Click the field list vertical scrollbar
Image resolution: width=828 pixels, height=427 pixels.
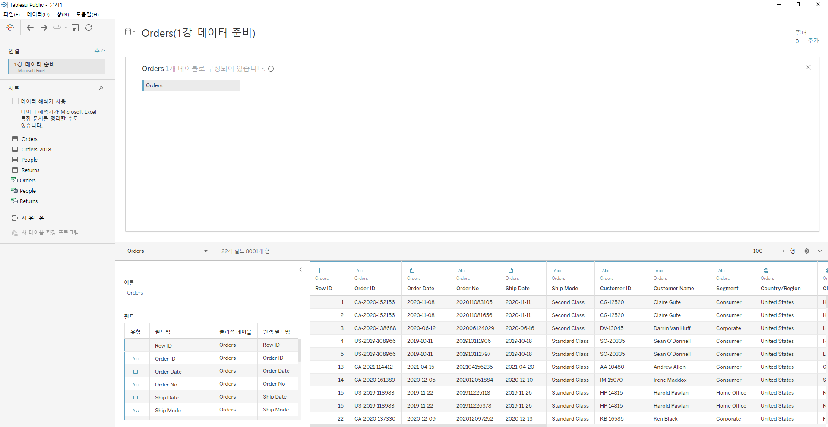[x=299, y=350]
